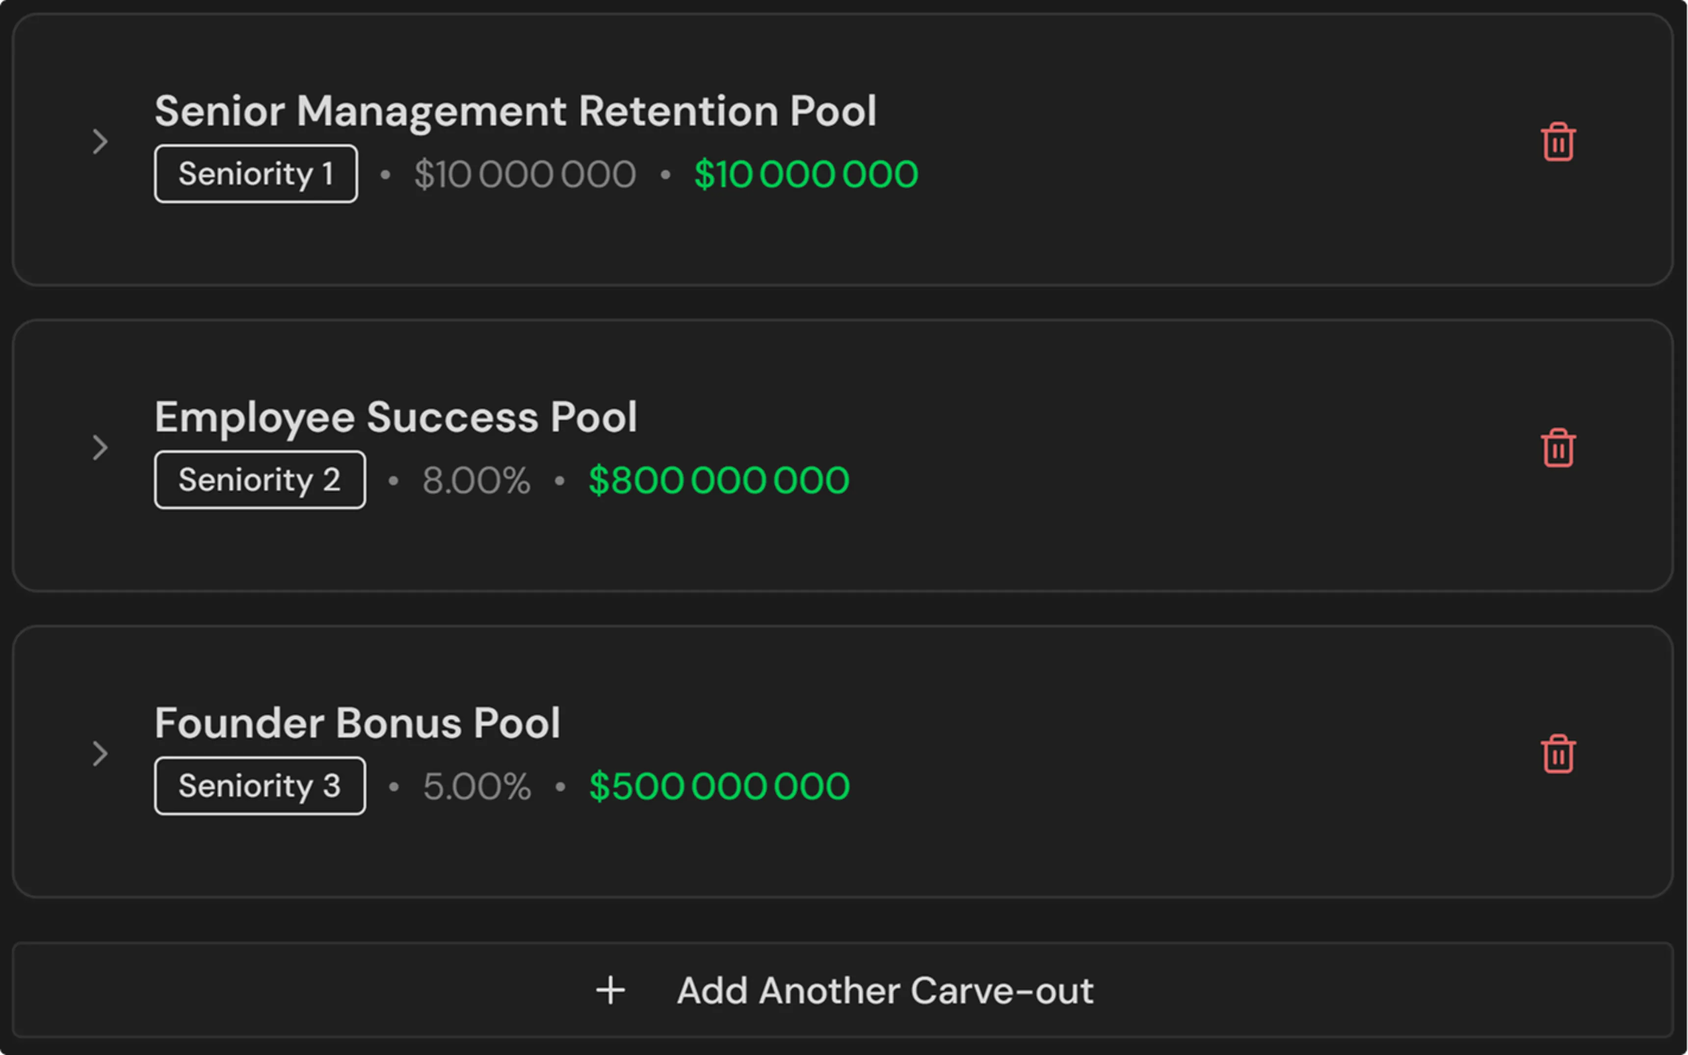Click the 8.00% percentage value
1688x1055 pixels.
[476, 481]
